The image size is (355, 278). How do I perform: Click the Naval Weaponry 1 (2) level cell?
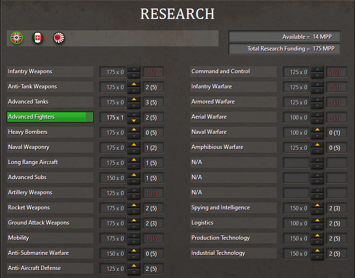point(153,148)
